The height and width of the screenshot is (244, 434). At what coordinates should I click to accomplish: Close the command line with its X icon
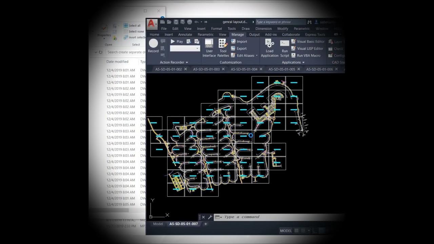tap(203, 217)
